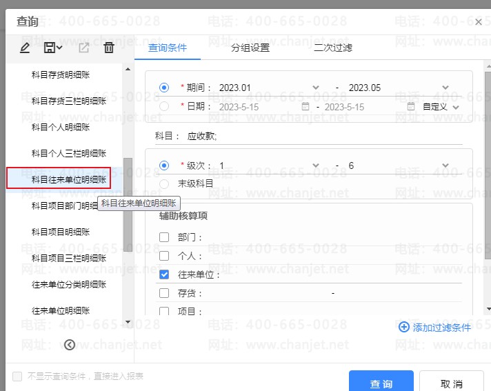Click the left list scrollbar thumb
Viewport: 491px width, 391px height.
click(x=128, y=205)
